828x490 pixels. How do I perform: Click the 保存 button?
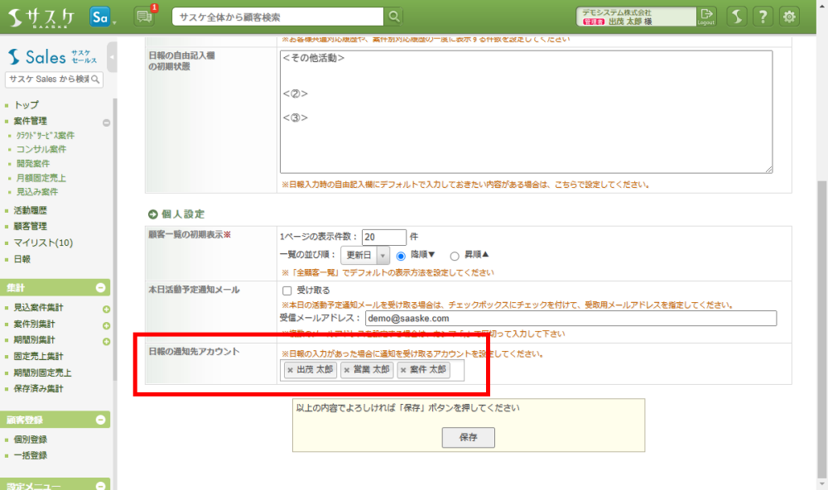468,437
